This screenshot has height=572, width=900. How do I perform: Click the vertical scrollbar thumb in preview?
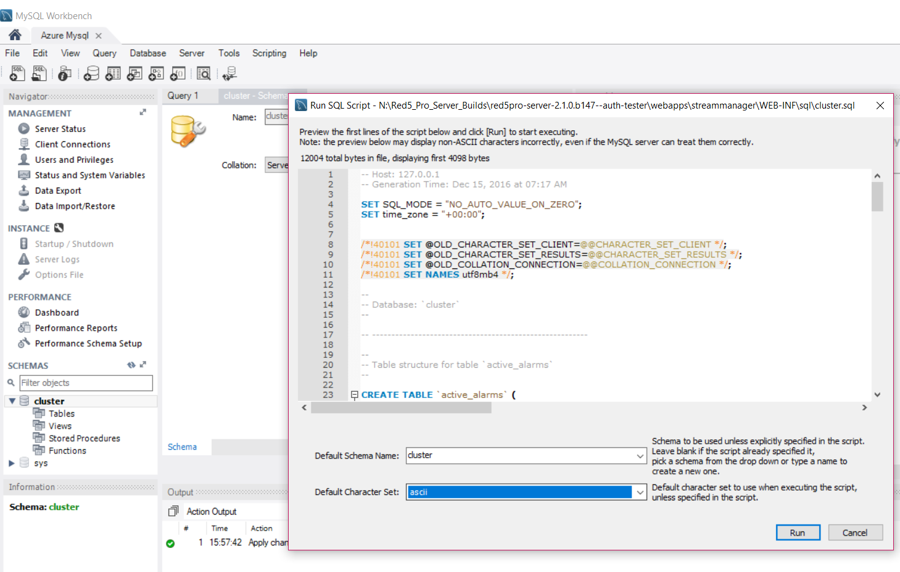[x=877, y=197]
